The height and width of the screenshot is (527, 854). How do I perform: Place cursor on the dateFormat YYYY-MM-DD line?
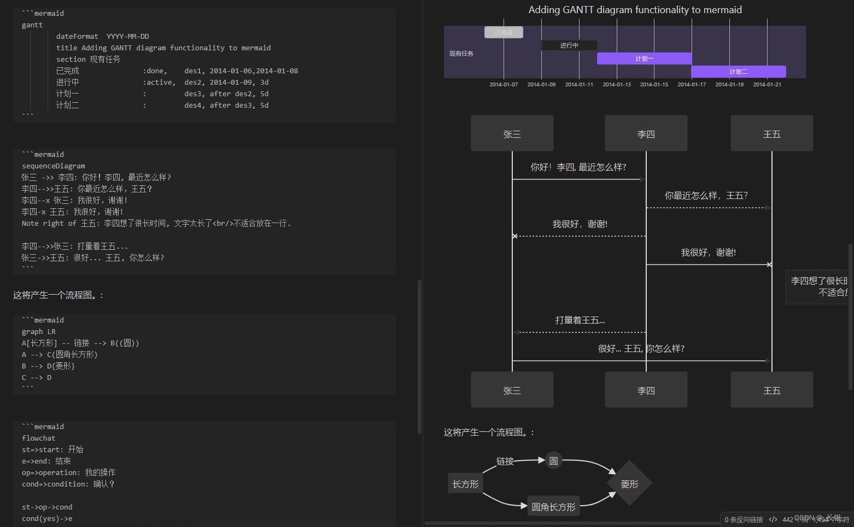click(x=102, y=37)
